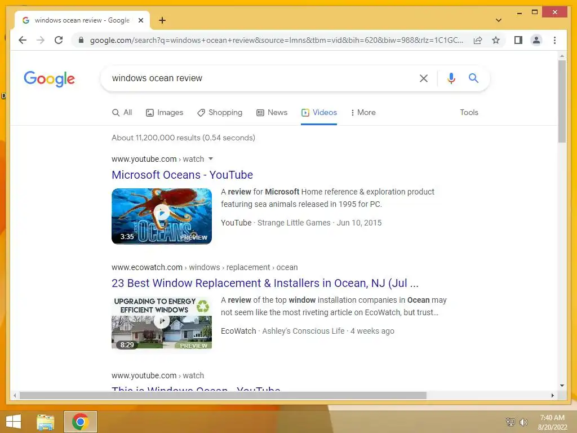Open the network tray icon
577x433 pixels.
(510, 422)
